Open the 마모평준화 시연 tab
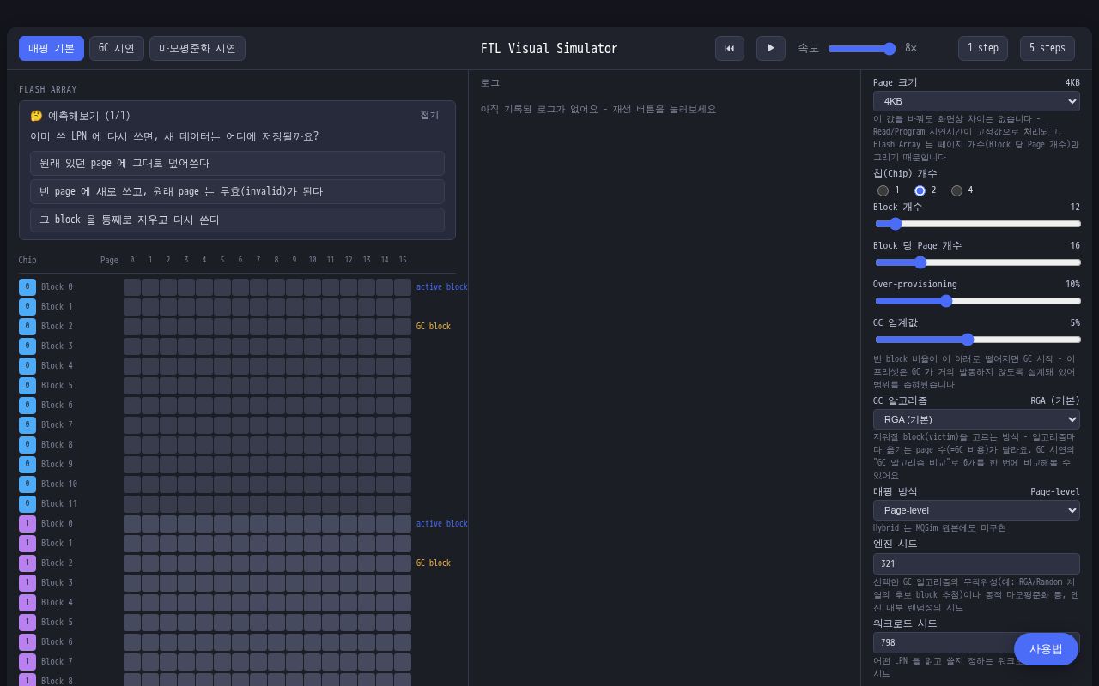Image resolution: width=1099 pixels, height=686 pixels. [x=197, y=48]
